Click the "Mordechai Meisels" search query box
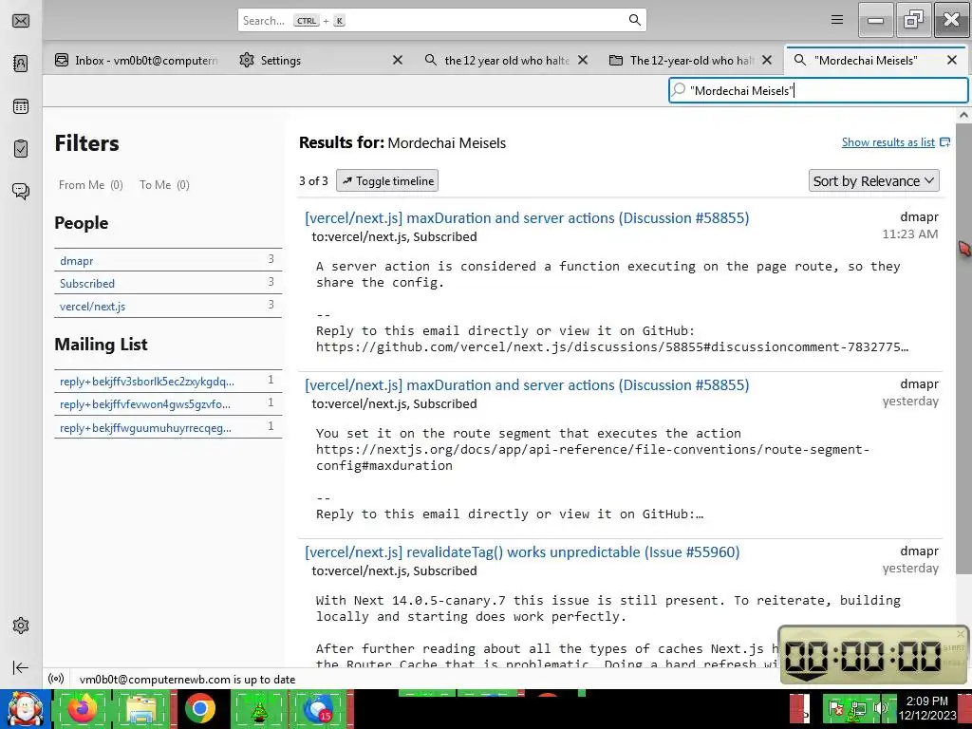Screen dimensions: 972x729 tap(818, 90)
